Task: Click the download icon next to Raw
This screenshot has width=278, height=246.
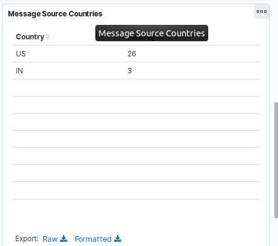Action: [64, 239]
